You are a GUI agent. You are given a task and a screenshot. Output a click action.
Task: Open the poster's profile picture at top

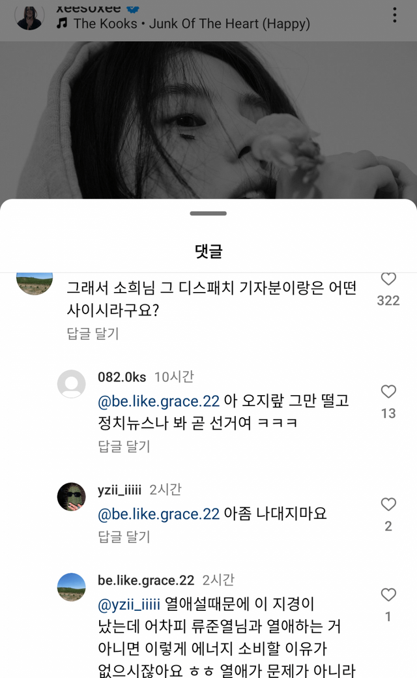tap(29, 16)
